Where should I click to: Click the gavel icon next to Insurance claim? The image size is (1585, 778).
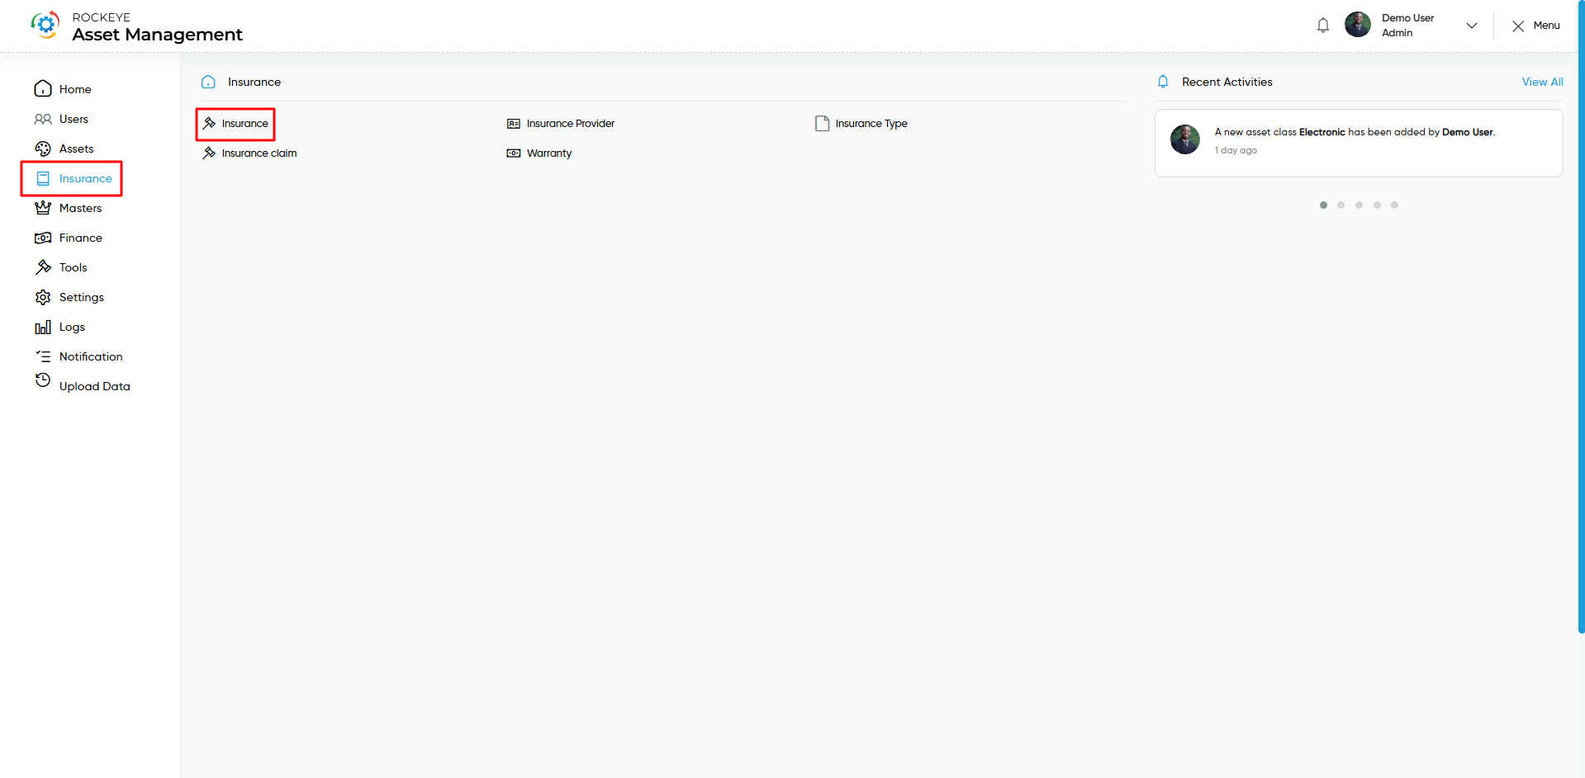[x=209, y=153]
